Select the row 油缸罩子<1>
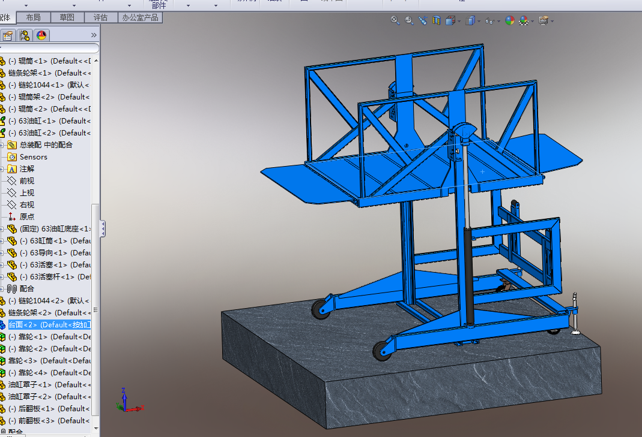The height and width of the screenshot is (437, 642). coord(45,385)
